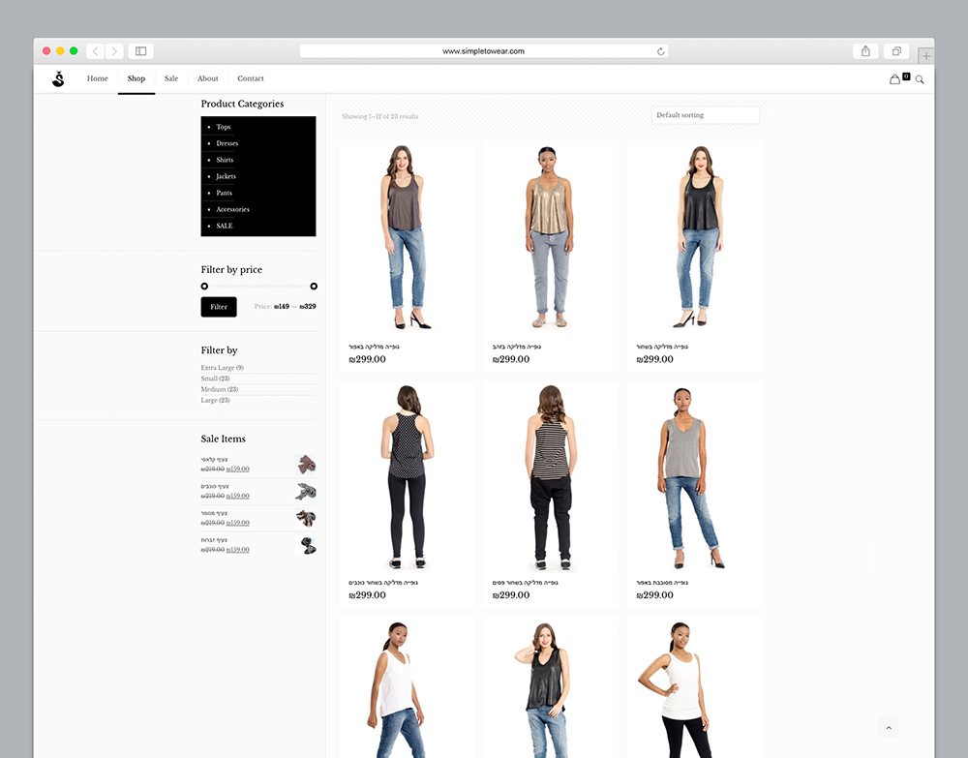Screen dimensions: 968x758
Task: Click the right price slider handle
Action: [314, 287]
